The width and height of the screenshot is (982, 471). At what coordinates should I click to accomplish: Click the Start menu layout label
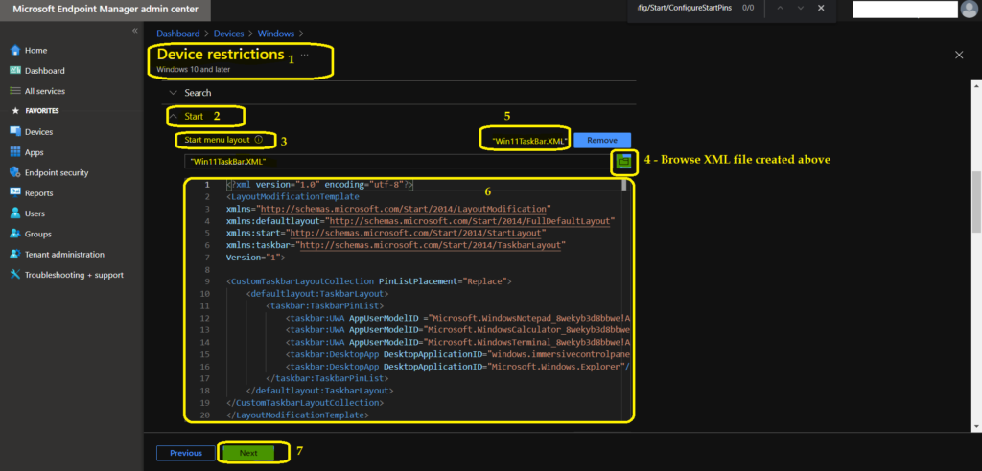(x=218, y=140)
